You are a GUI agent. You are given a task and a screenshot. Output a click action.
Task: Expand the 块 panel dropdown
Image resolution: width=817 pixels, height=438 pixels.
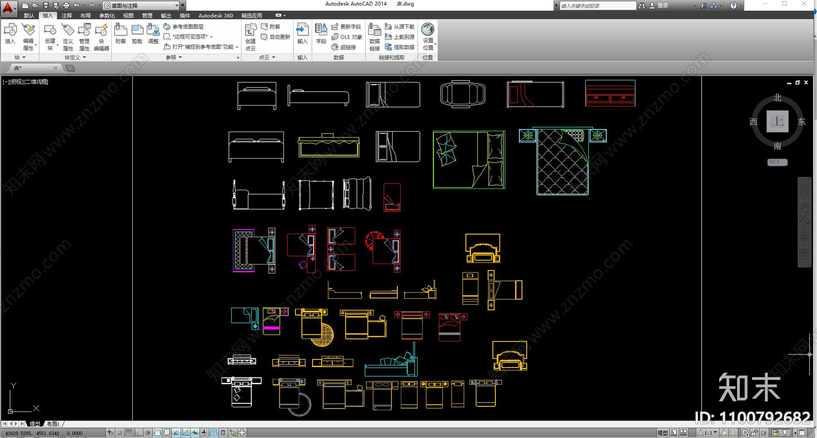pos(20,57)
